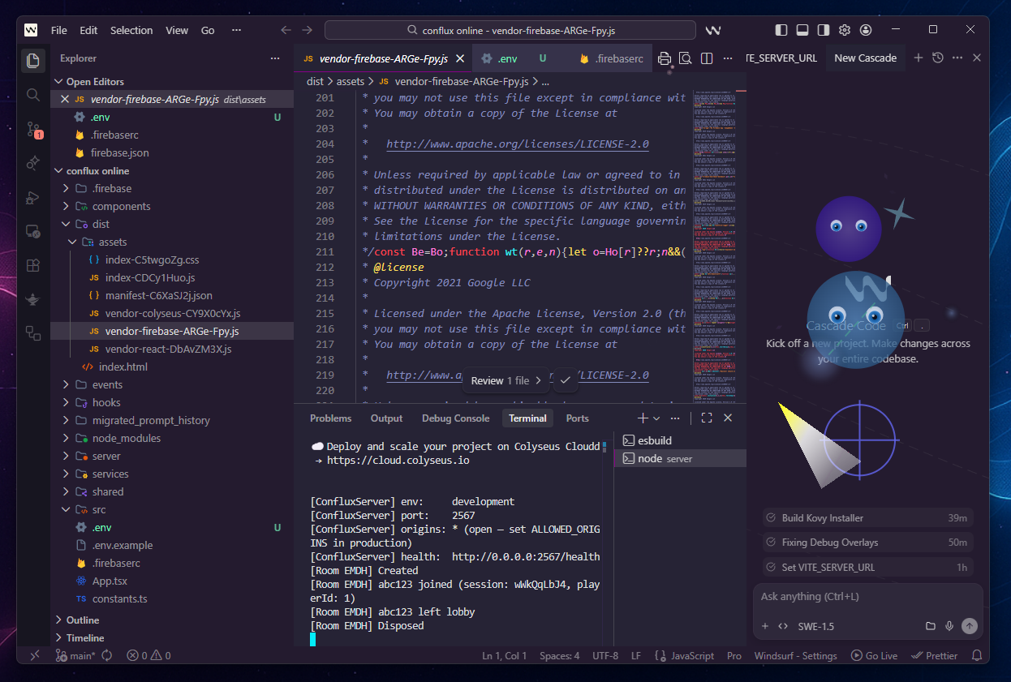
Task: Click Go Live in status bar
Action: click(x=874, y=655)
